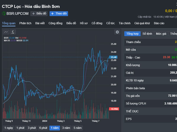Image resolution: width=177 pixels, height=132 pixels.
Task: Select the 1 năm timeframe
Action: point(55,128)
